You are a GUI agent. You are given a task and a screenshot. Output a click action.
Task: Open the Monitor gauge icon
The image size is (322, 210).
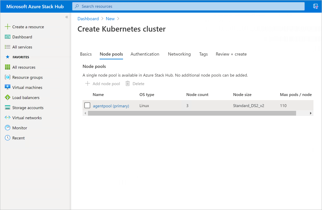[8, 128]
